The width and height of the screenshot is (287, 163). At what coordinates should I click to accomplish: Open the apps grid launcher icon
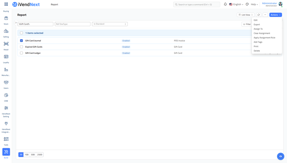[6, 4]
